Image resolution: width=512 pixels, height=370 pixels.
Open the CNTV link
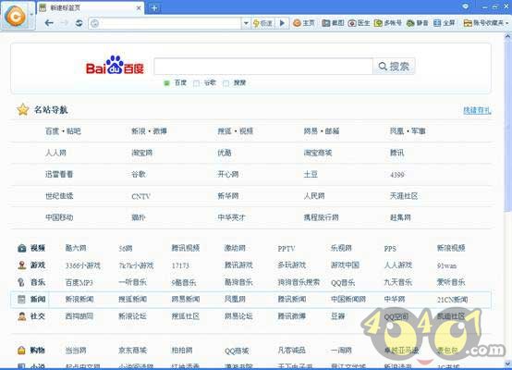pos(140,196)
